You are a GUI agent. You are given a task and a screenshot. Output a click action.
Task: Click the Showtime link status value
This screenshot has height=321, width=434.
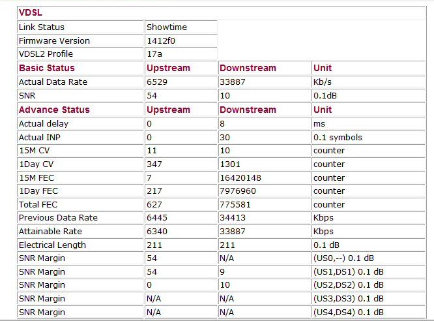tap(167, 27)
